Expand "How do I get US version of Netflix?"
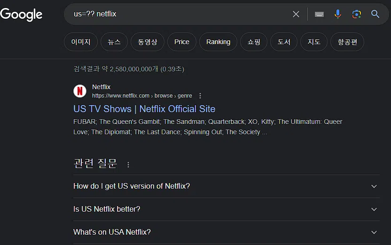The image size is (391, 245). pos(227,186)
